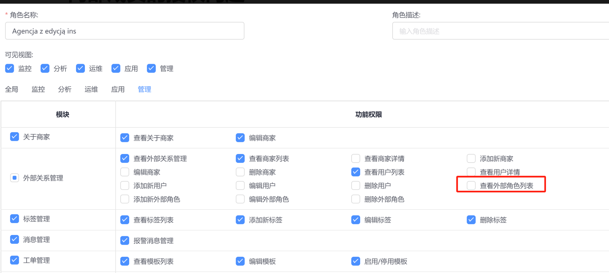Tick the 查看外部角色列表 checkbox

click(x=471, y=185)
